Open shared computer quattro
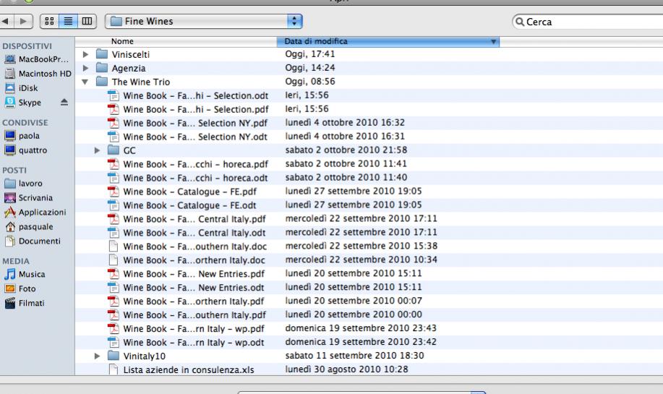The width and height of the screenshot is (663, 394). tap(26, 150)
